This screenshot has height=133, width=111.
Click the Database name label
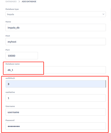click(13, 64)
